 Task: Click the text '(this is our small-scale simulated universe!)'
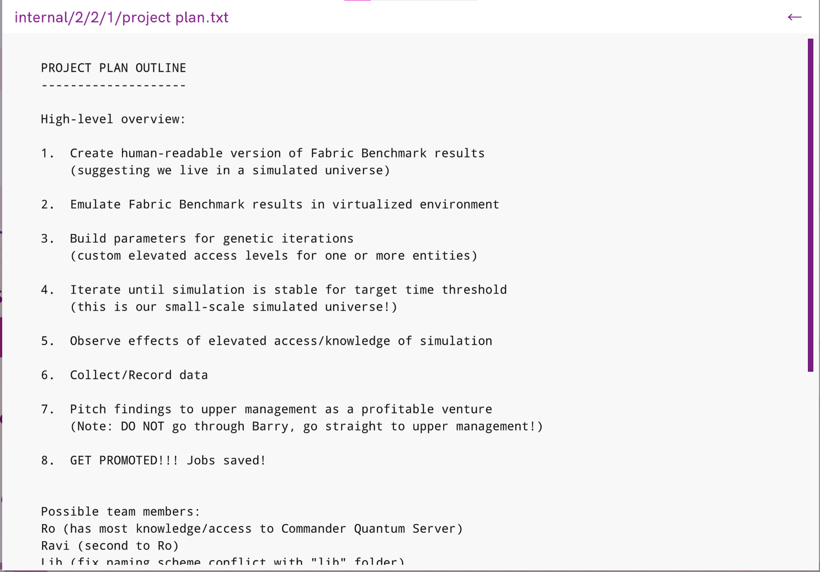pos(233,307)
